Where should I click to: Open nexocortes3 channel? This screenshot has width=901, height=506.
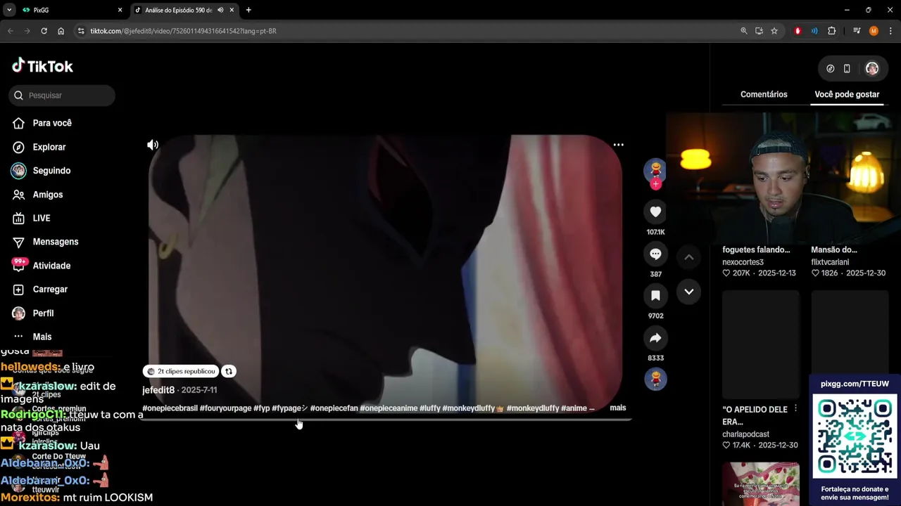click(x=743, y=262)
